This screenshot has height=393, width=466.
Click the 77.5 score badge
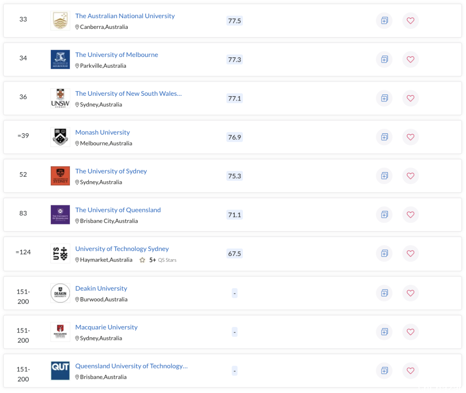coord(234,21)
